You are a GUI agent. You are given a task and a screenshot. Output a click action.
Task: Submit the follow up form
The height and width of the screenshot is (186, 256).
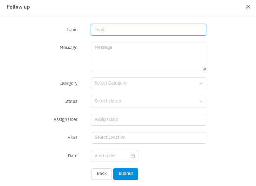click(x=126, y=174)
